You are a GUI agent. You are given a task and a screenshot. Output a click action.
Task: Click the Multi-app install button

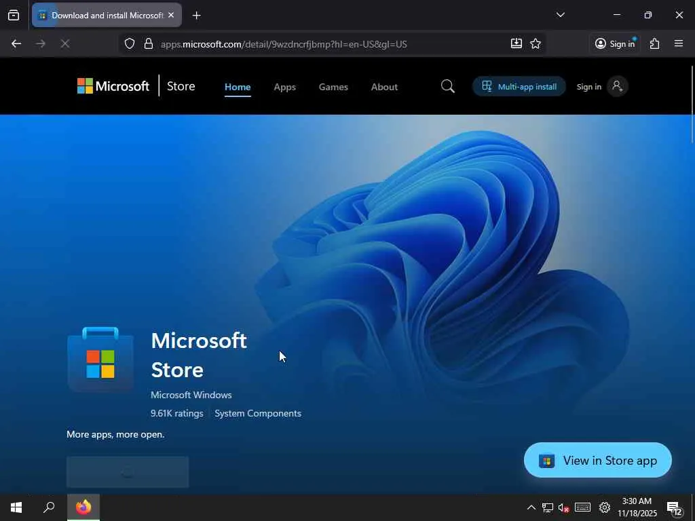[x=519, y=86]
